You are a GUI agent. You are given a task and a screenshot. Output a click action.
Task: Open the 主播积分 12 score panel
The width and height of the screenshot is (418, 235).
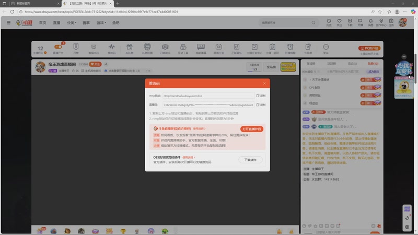point(40,49)
